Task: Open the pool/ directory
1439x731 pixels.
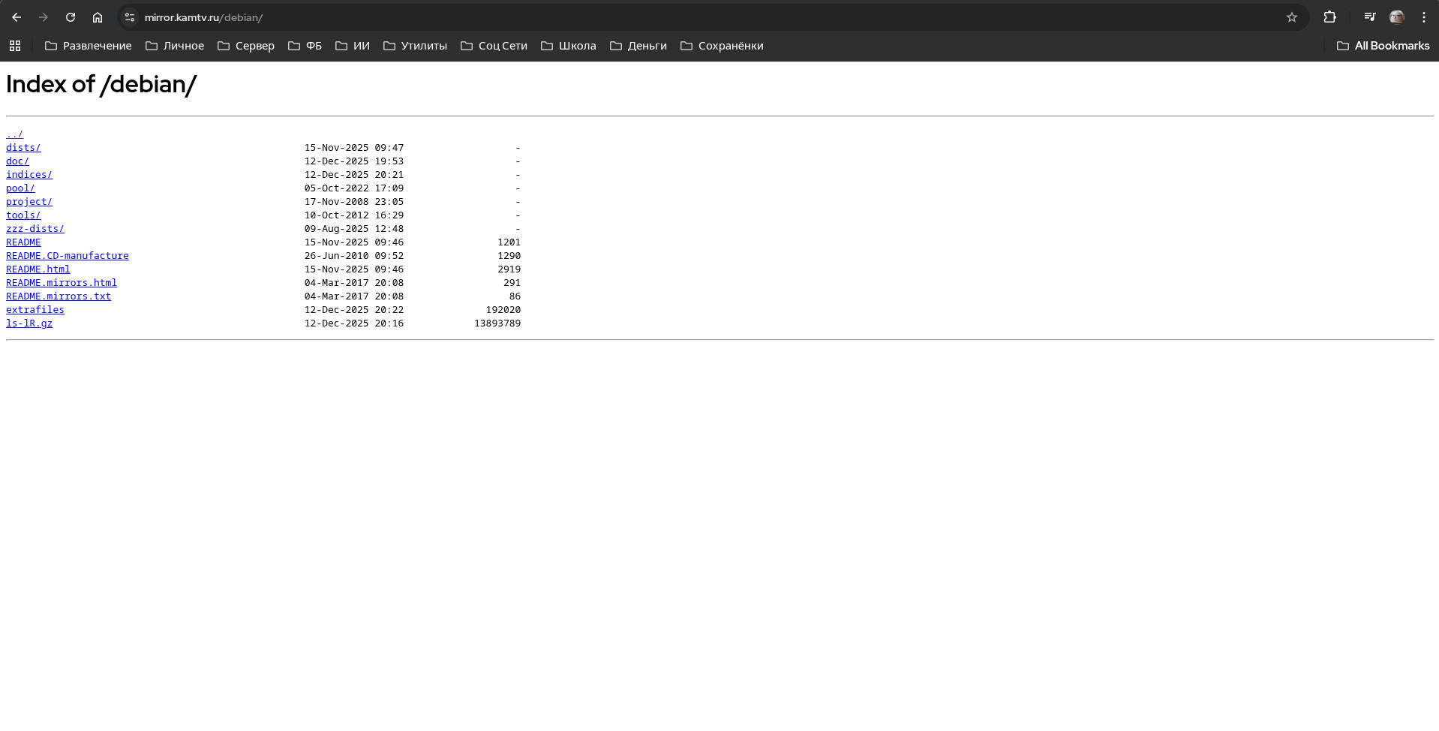Action: click(20, 188)
